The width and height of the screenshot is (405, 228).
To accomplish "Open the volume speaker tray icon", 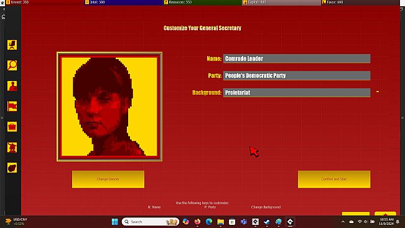I will pyautogui.click(x=365, y=222).
